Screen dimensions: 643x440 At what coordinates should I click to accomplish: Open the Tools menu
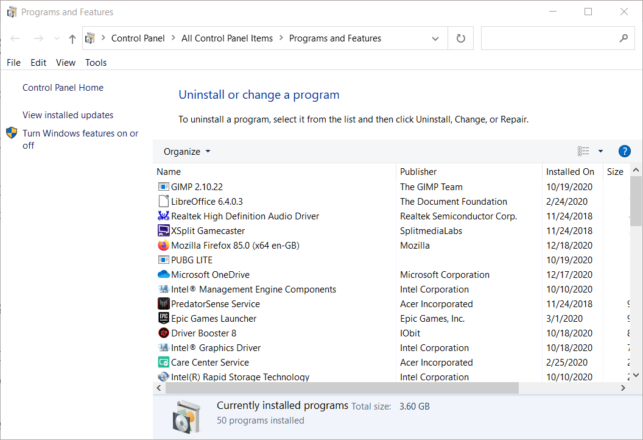pyautogui.click(x=96, y=62)
